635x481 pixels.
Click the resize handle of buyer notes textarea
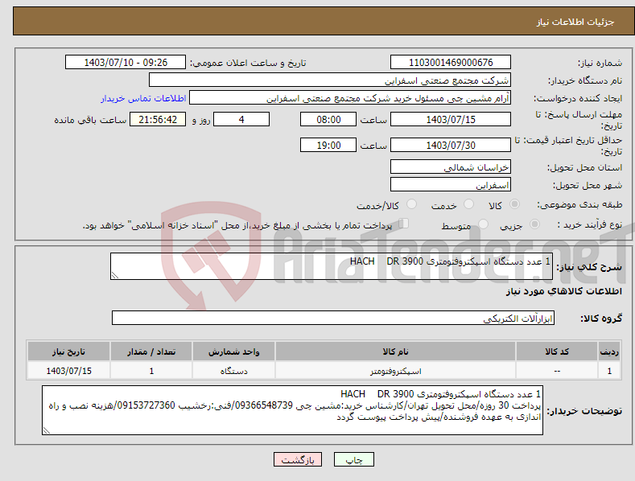pyautogui.click(x=47, y=431)
